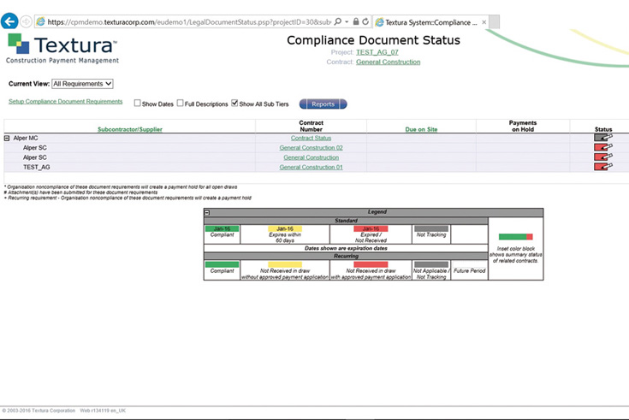The image size is (629, 420).
Task: Sort by Subcontractor/Supplier column header
Action: (129, 129)
